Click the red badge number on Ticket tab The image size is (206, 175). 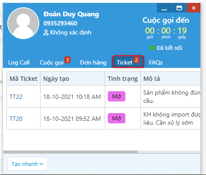coord(136,60)
